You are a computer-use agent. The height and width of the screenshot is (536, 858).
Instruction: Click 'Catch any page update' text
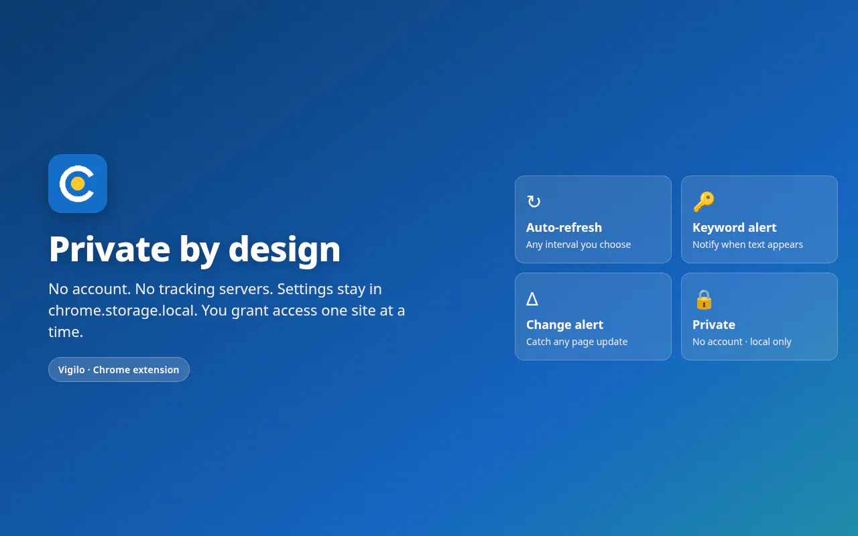tap(577, 342)
